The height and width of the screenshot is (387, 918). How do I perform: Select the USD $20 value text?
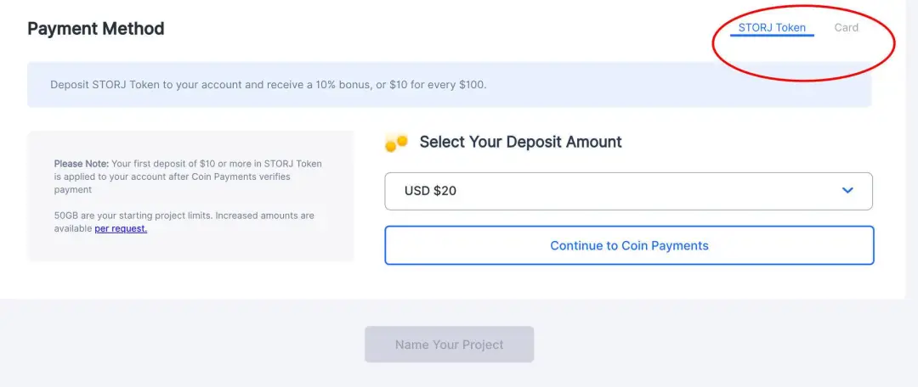click(430, 191)
